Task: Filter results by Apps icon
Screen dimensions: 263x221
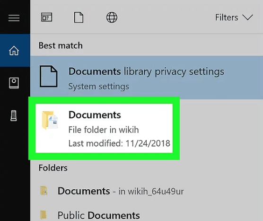Action: [46, 17]
